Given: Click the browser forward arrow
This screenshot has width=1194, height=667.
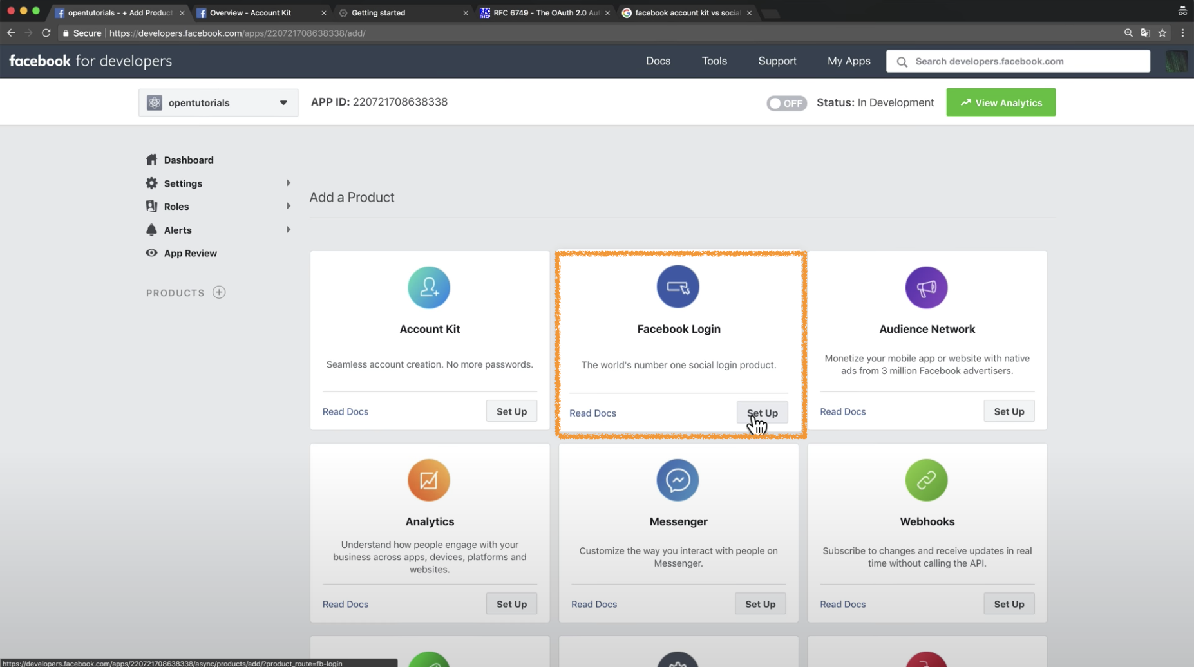Looking at the screenshot, I should 28,33.
